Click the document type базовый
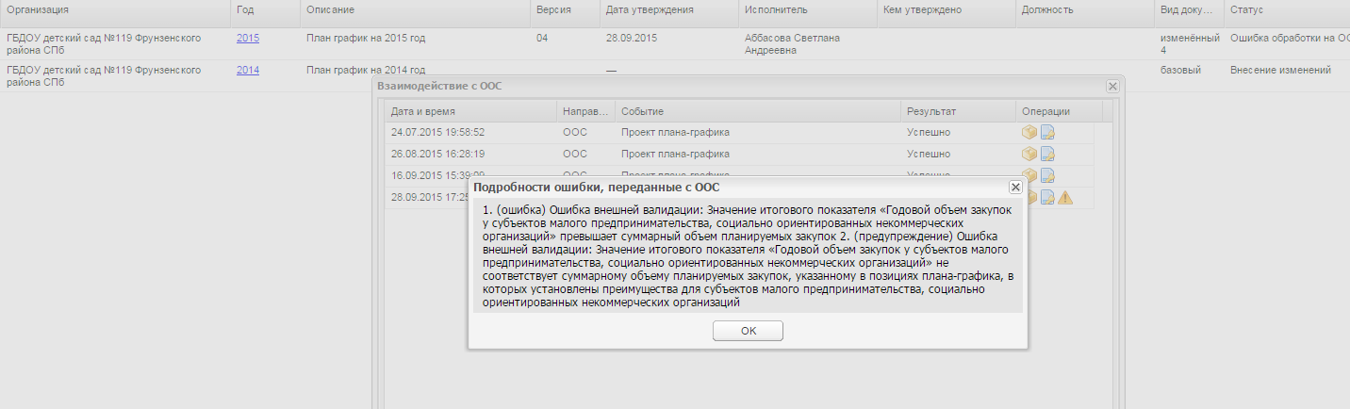The image size is (1350, 409). 1180,70
